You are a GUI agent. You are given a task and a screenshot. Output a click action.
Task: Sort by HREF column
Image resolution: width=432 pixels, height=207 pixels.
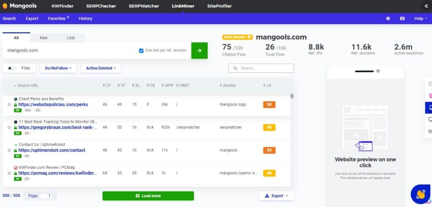tap(183, 85)
